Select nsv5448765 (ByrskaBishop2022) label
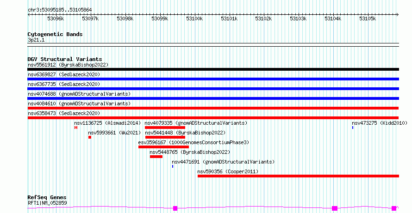Screen dimensions: 412x213 [190, 152]
